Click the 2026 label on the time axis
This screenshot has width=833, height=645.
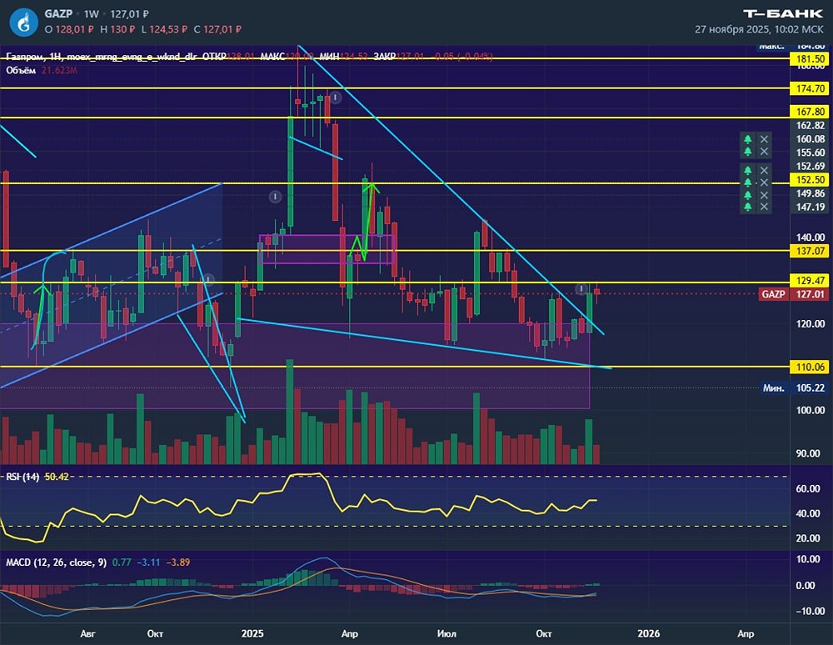[648, 633]
